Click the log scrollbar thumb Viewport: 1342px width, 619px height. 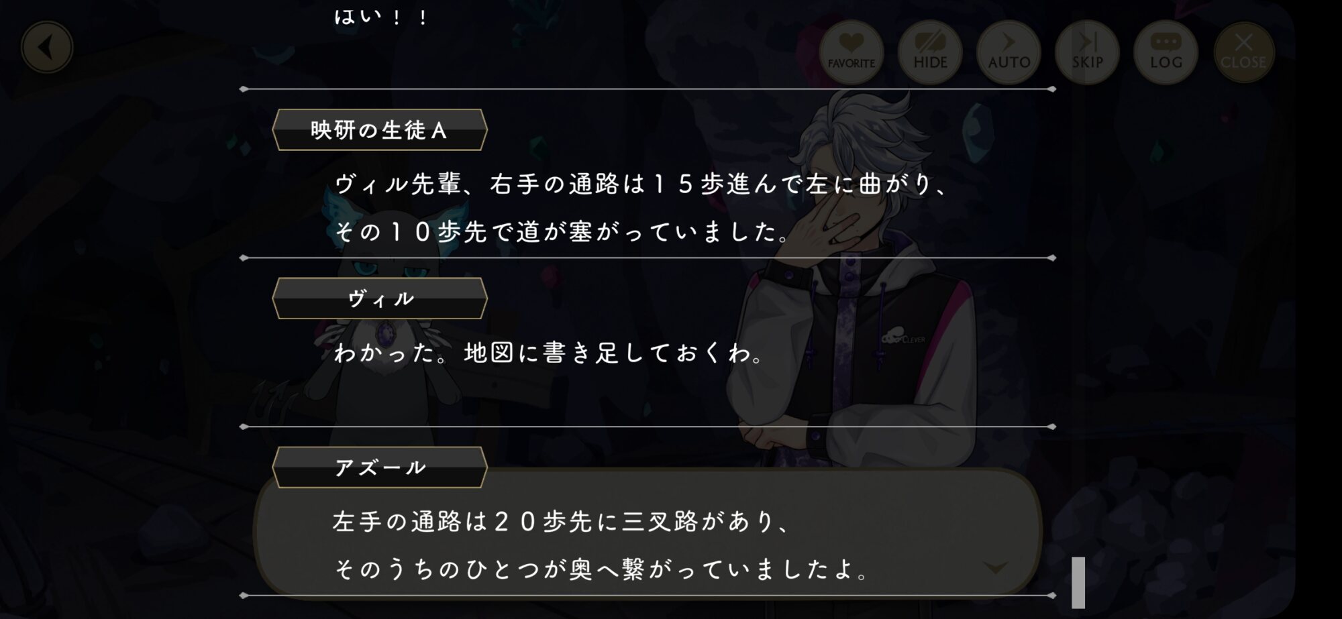[1078, 582]
